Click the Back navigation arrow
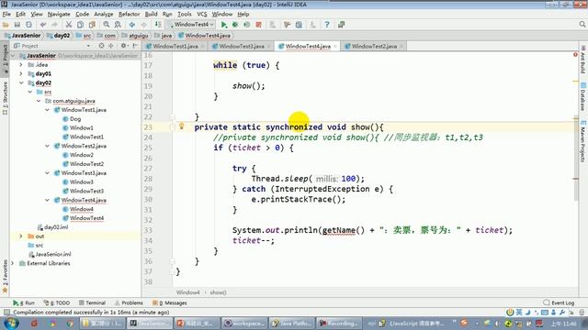588x330 pixels. pyautogui.click(x=132, y=25)
